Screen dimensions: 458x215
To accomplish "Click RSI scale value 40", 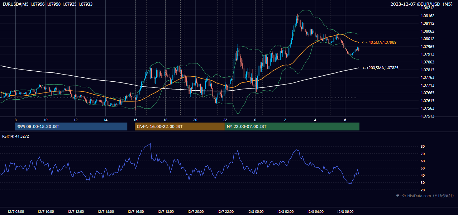I will [x=423, y=175].
